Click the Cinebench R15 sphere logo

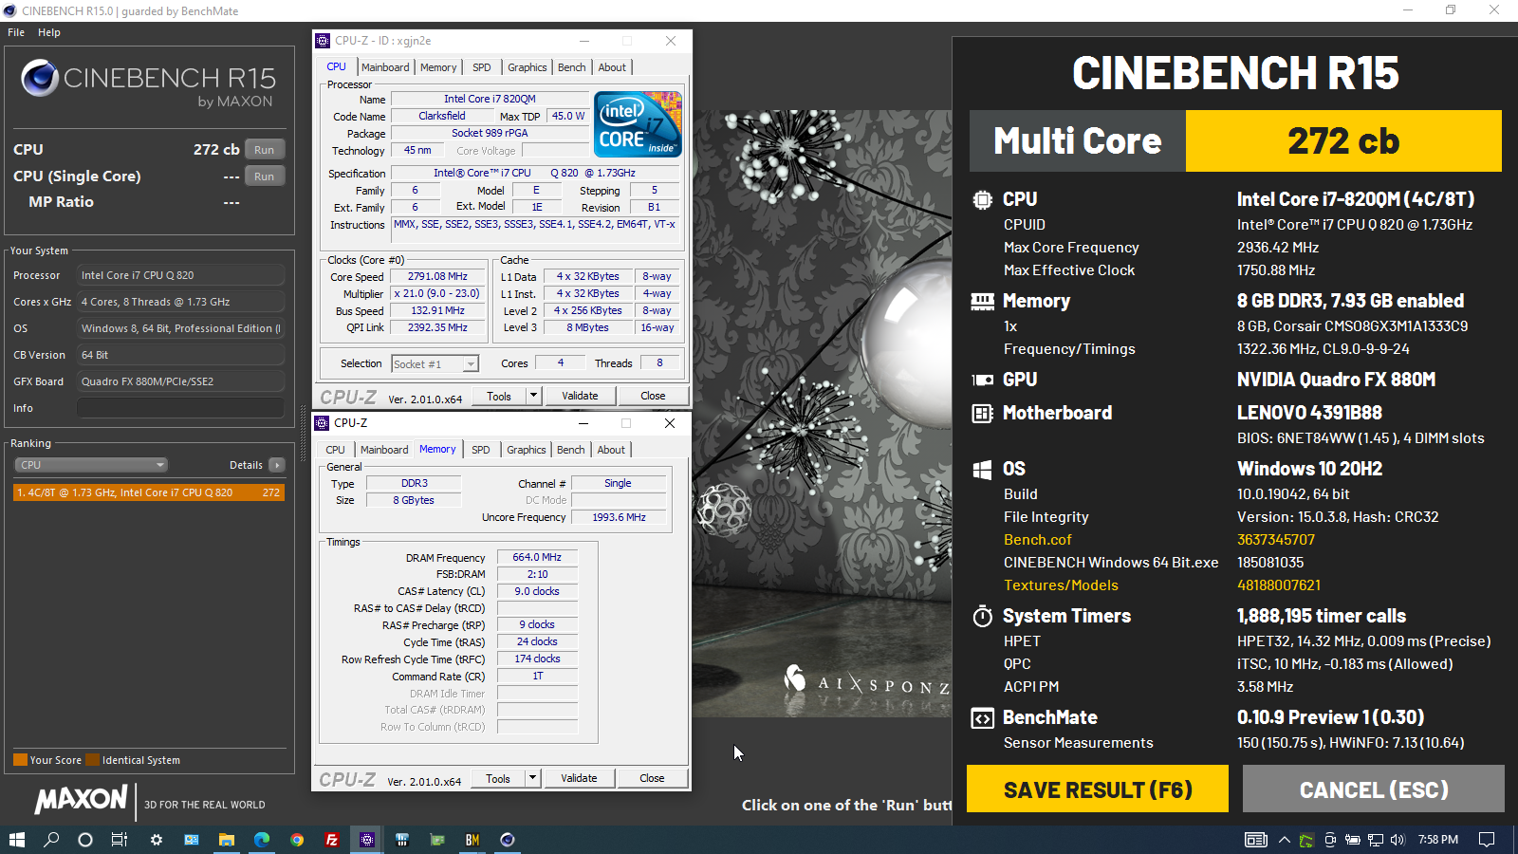[40, 79]
